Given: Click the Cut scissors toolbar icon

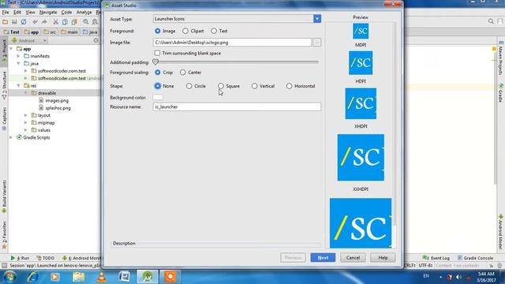Looking at the screenshot, I should coord(56,22).
